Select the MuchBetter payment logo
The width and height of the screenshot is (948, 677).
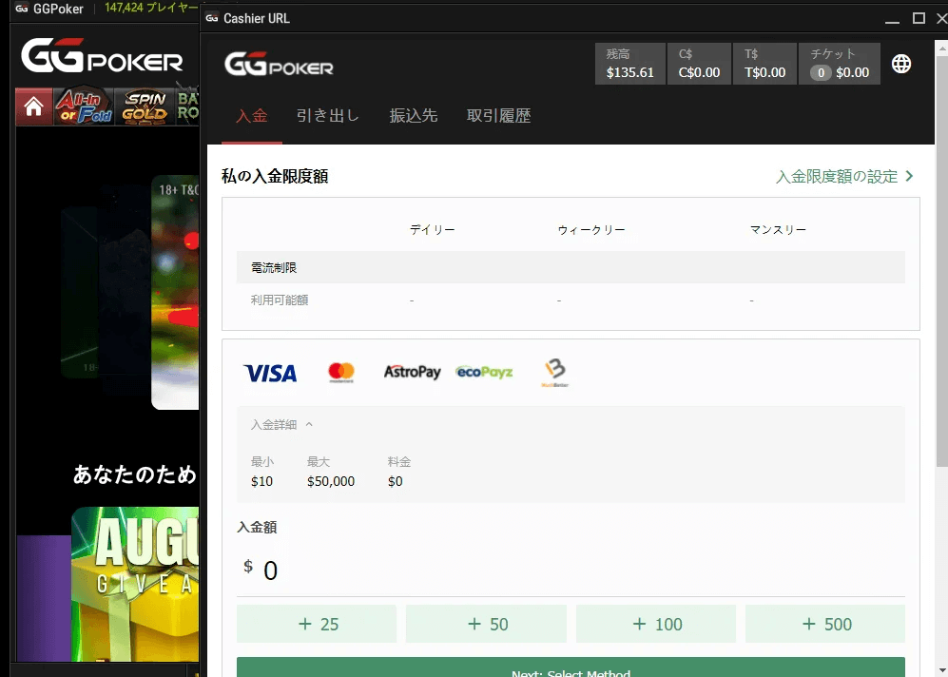coord(555,373)
